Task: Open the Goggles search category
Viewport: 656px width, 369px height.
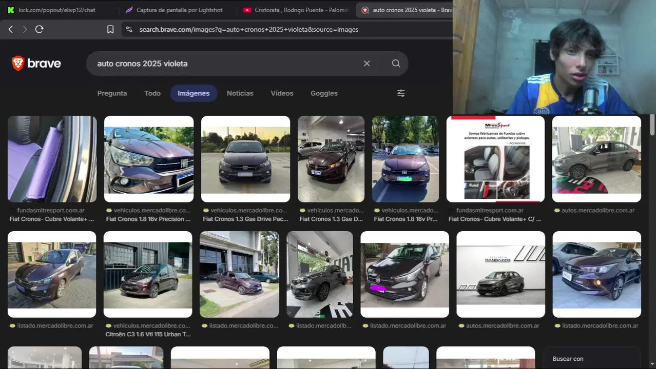Action: coord(324,93)
